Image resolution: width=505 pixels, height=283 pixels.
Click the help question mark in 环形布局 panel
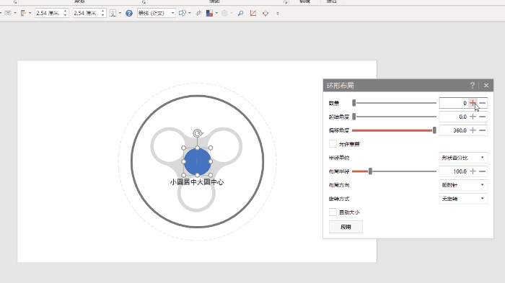pyautogui.click(x=472, y=85)
